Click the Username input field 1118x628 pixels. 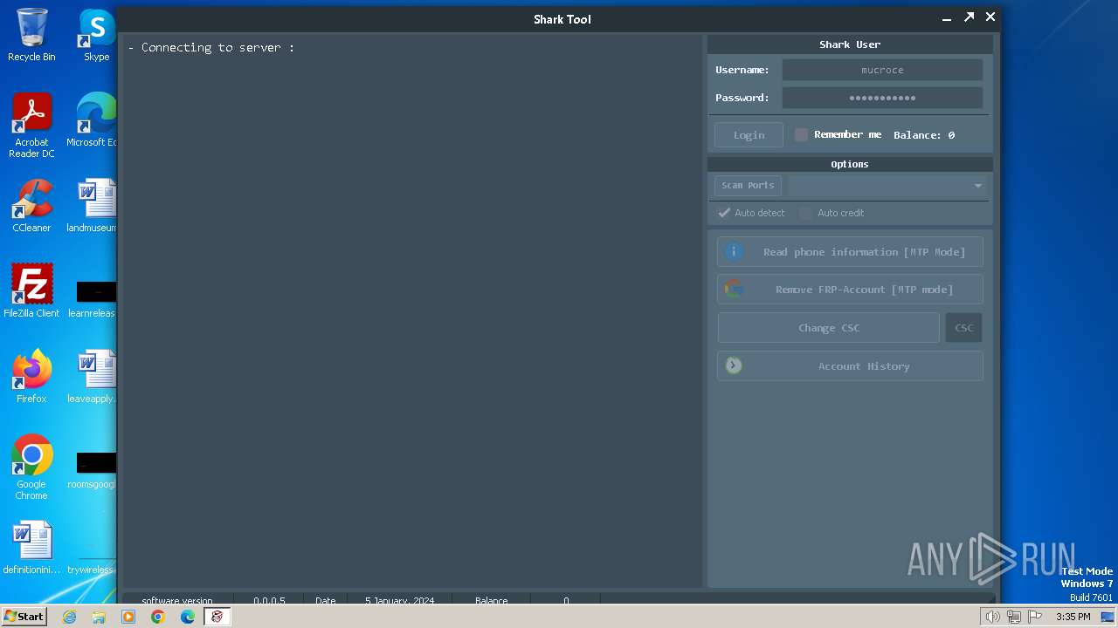tap(882, 70)
